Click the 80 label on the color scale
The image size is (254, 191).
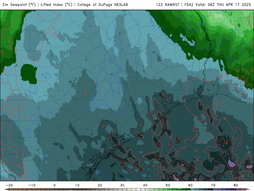coord(236,185)
